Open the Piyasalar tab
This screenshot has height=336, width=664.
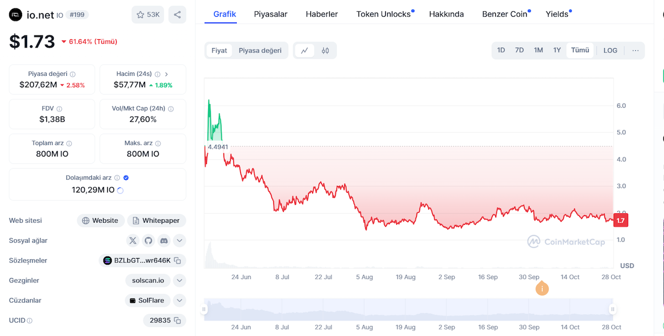(271, 14)
